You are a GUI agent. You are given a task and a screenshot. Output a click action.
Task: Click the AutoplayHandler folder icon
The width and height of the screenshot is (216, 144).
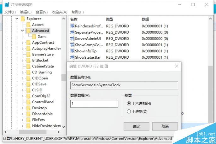28,49
